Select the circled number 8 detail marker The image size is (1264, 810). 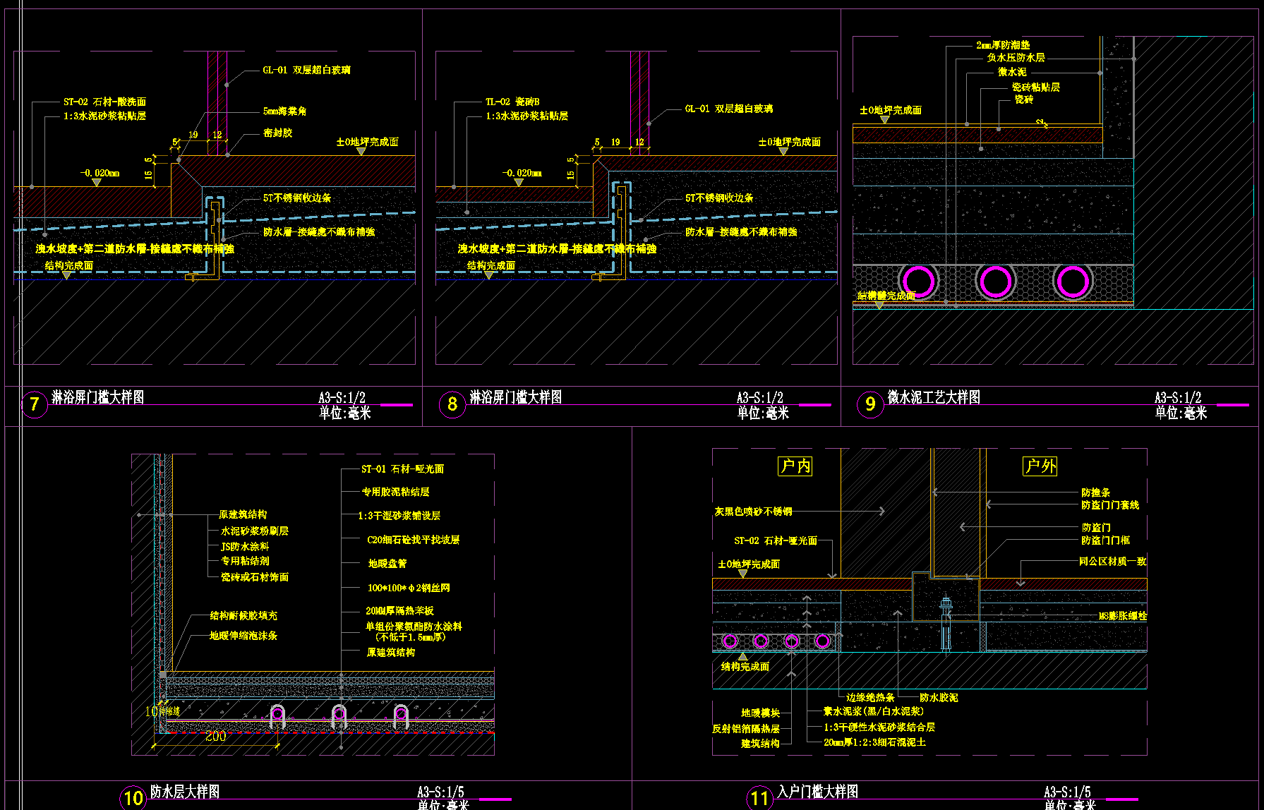(452, 404)
